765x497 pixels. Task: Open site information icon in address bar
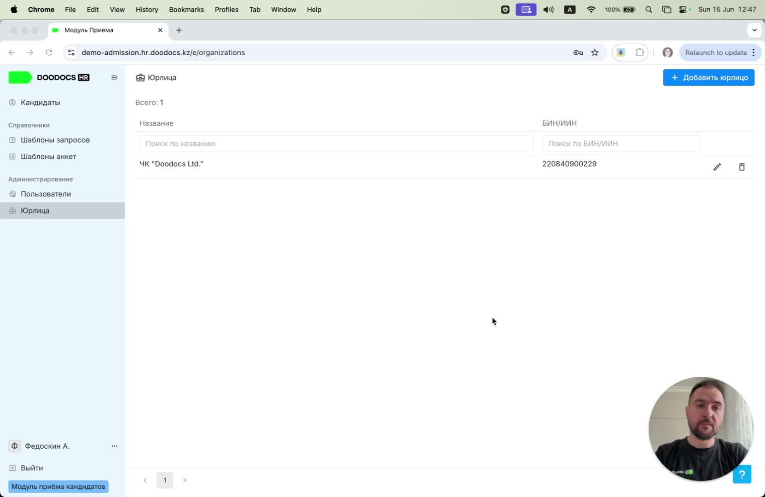[71, 52]
